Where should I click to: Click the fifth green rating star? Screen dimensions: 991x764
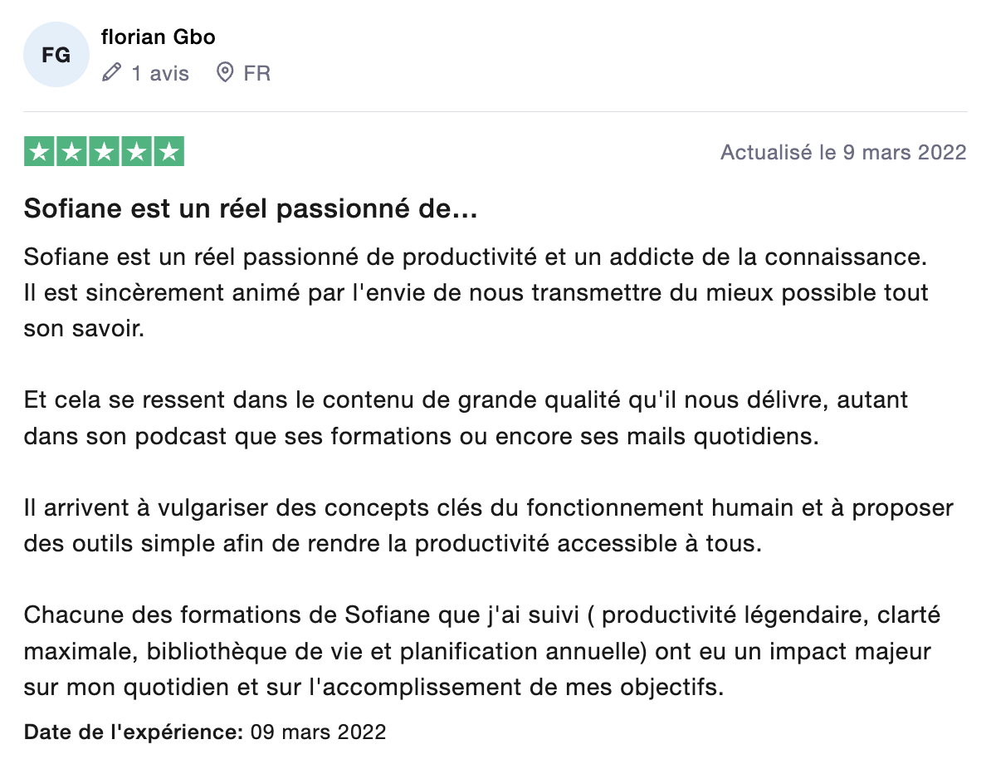(x=168, y=152)
